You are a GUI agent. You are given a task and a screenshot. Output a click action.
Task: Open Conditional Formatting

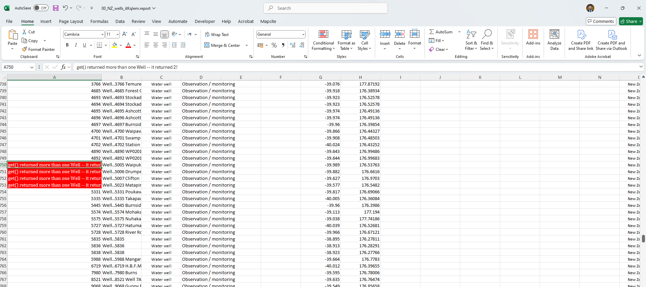click(323, 40)
